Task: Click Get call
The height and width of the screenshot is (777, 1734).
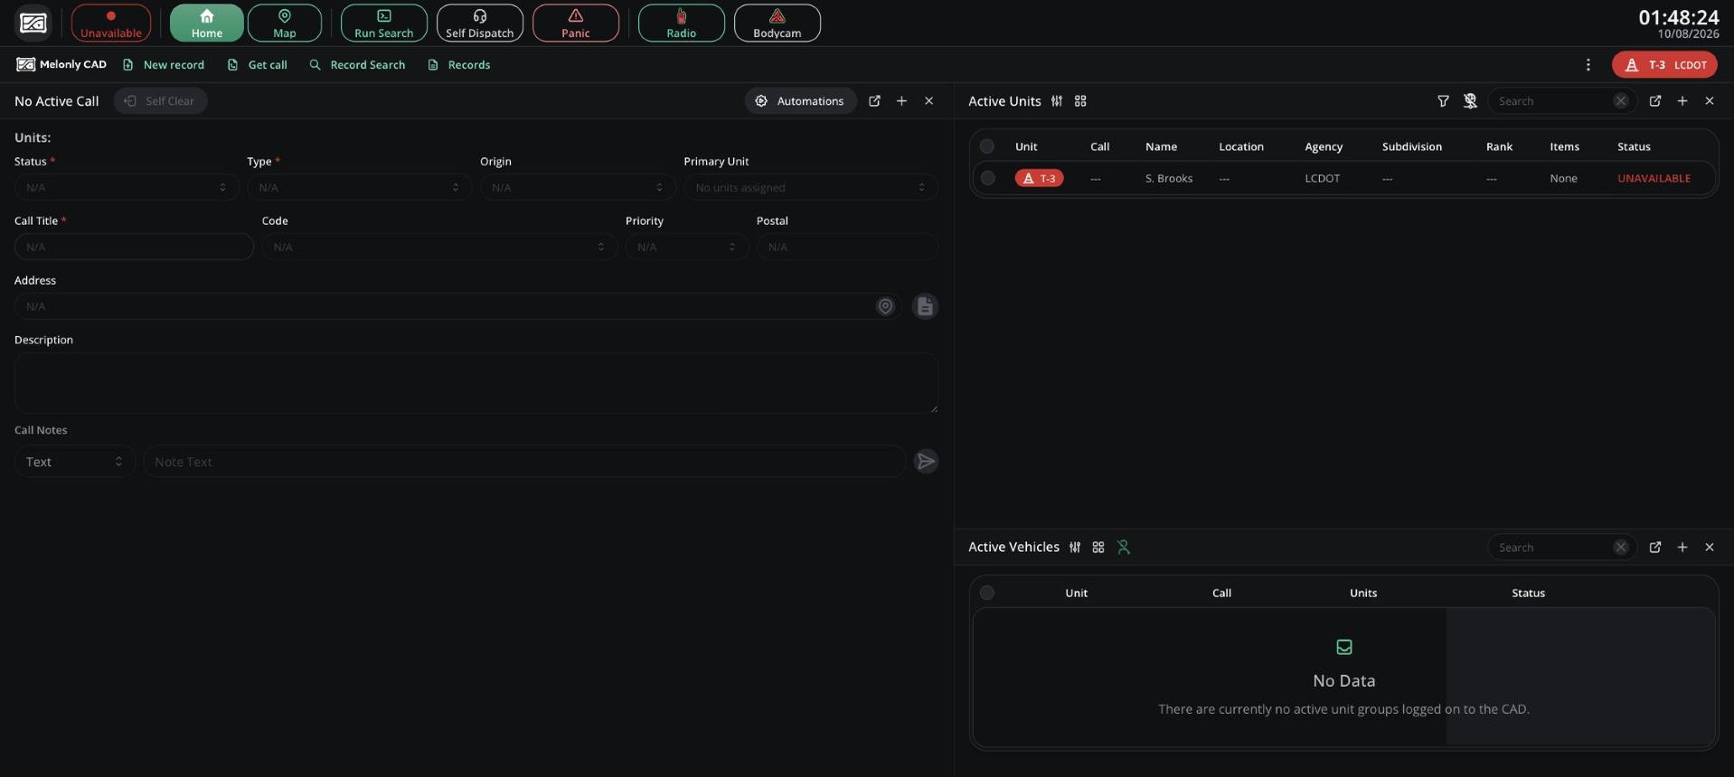Action: click(258, 65)
